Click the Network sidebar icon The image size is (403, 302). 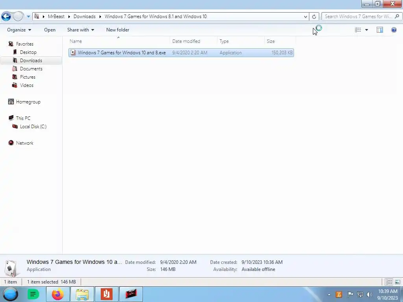(x=11, y=143)
